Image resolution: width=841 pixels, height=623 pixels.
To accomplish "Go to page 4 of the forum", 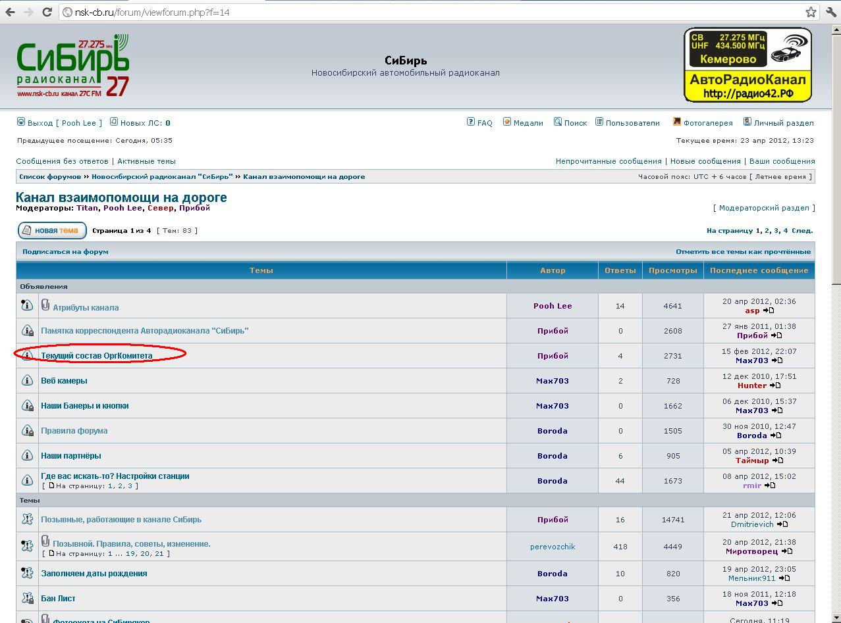I will coord(785,231).
